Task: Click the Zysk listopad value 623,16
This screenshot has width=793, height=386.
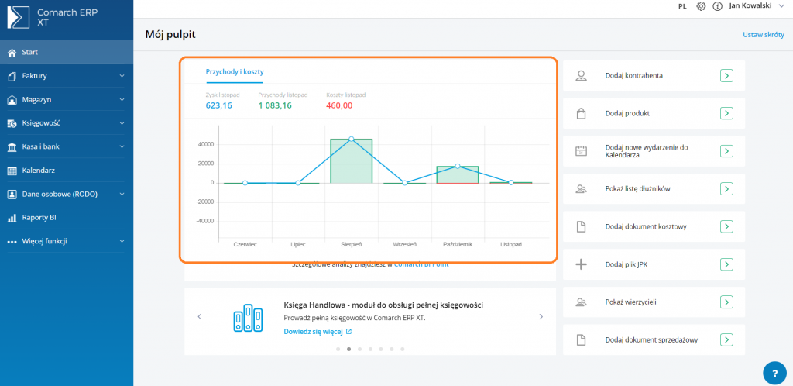Action: click(x=219, y=105)
